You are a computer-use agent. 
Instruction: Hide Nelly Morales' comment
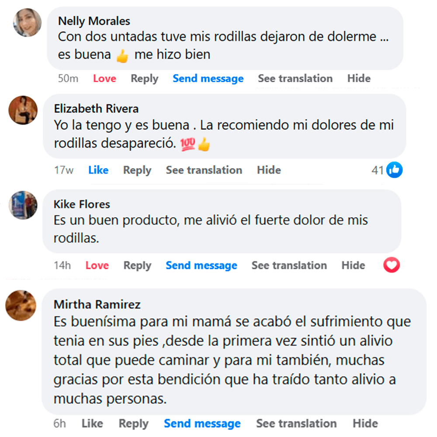359,79
